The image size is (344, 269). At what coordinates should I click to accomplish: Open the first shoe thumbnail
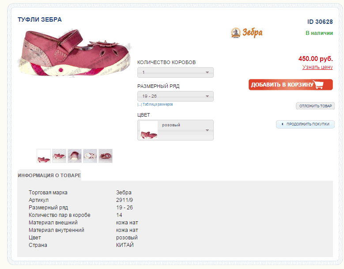[44, 156]
